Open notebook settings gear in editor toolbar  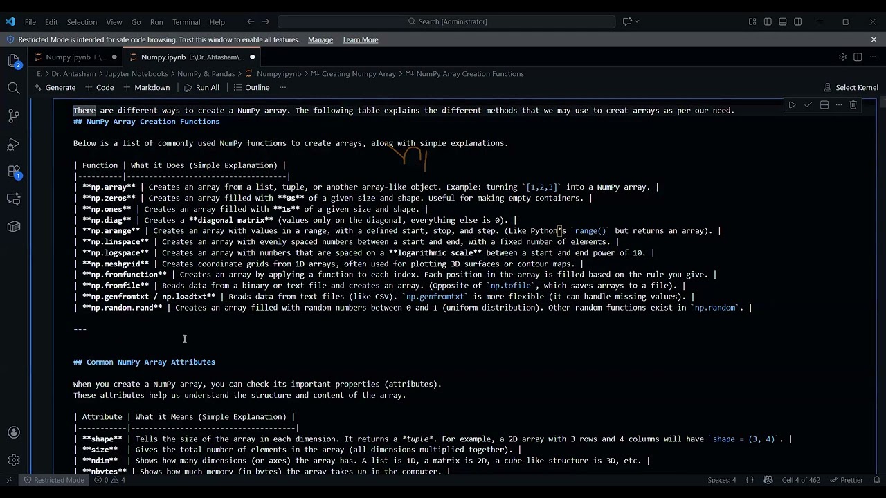[x=842, y=57]
